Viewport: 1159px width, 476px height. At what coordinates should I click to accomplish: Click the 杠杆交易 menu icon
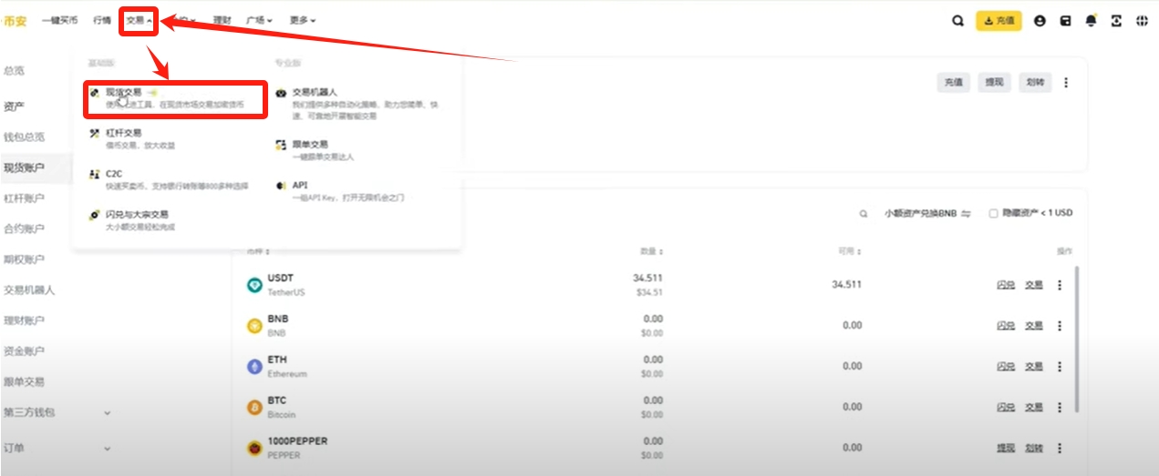(94, 133)
